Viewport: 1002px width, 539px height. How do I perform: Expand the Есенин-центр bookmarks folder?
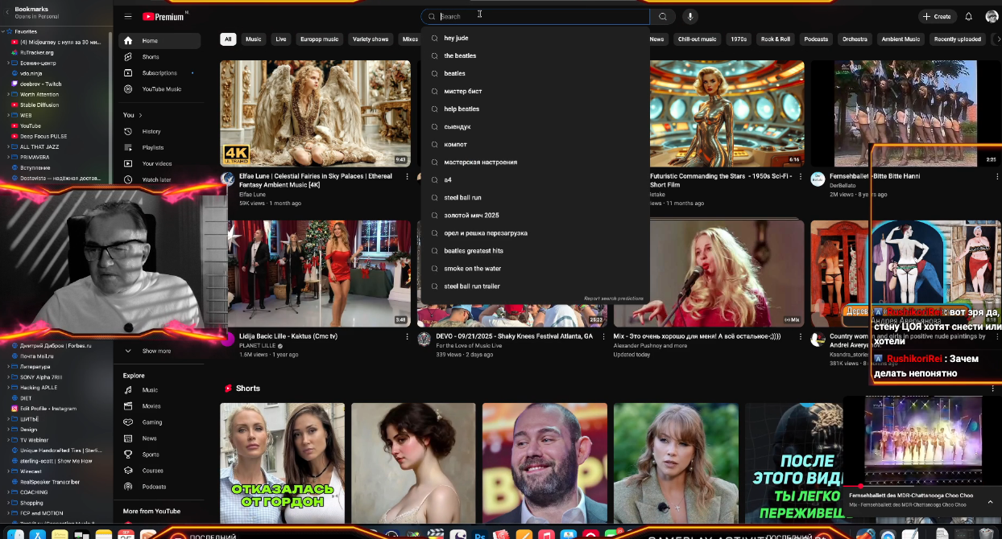[x=9, y=63]
